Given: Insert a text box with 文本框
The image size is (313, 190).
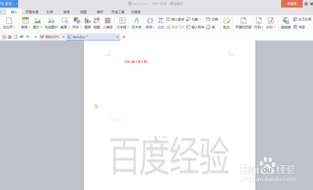Looking at the screenshot, I should (x=122, y=21).
